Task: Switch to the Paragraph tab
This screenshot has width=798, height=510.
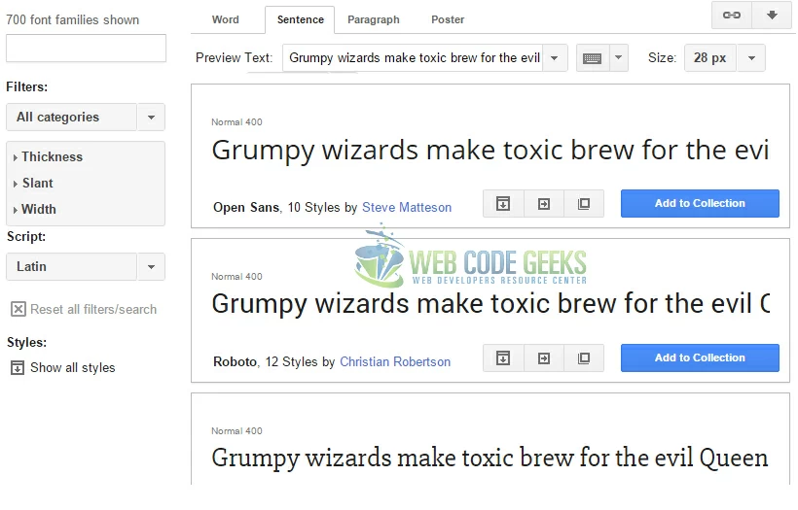Action: (x=374, y=19)
